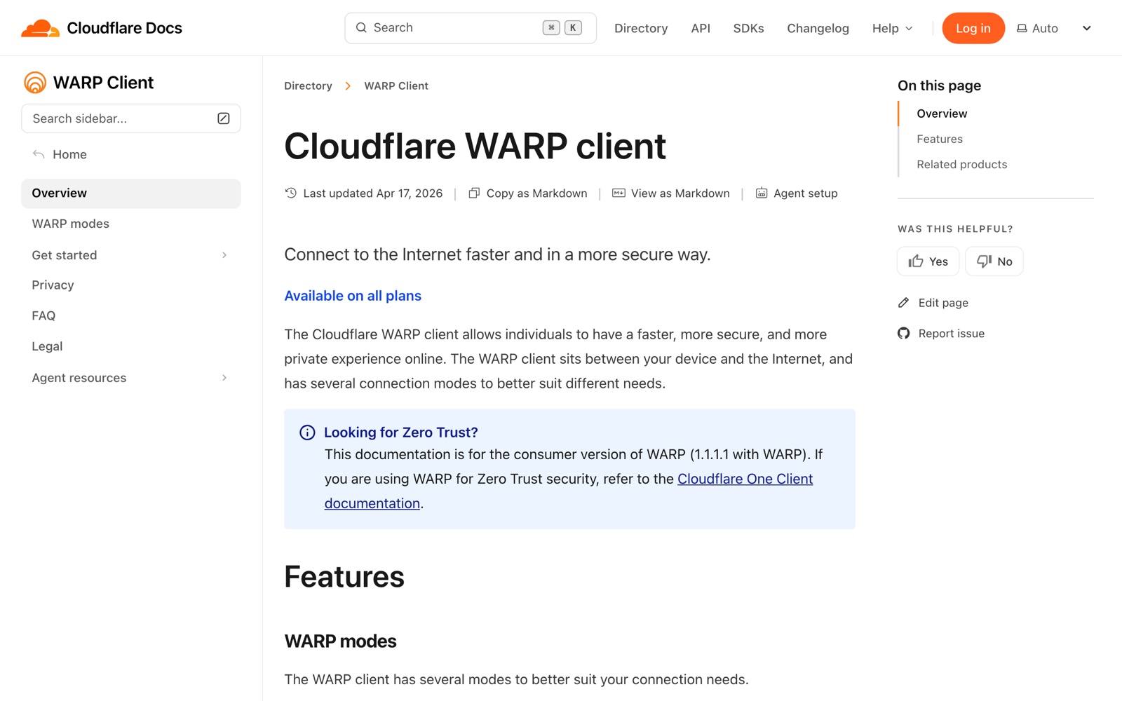Click the WARP Client orange logo icon
1122x701 pixels.
pos(35,83)
